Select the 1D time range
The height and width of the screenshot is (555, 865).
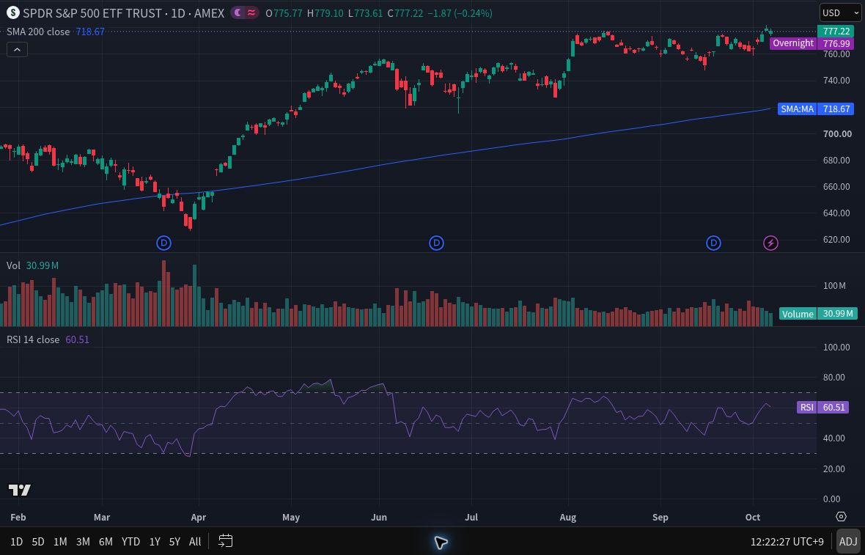click(17, 542)
